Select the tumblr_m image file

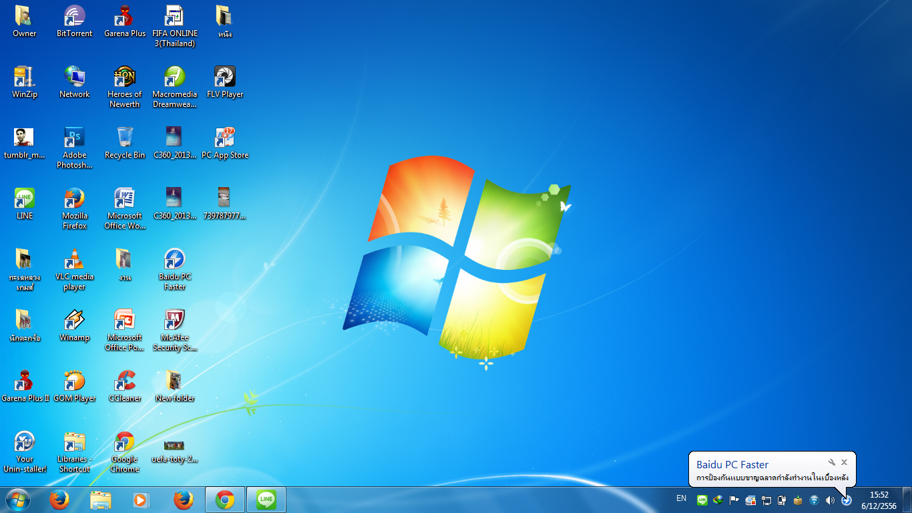tap(24, 143)
